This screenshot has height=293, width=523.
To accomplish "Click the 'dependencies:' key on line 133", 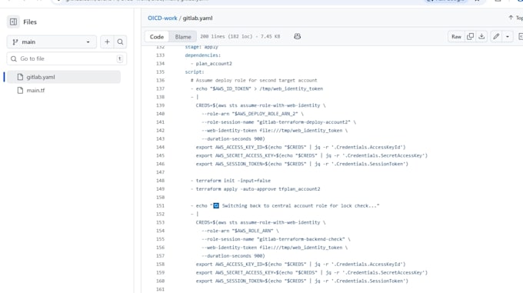I will 203,55.
